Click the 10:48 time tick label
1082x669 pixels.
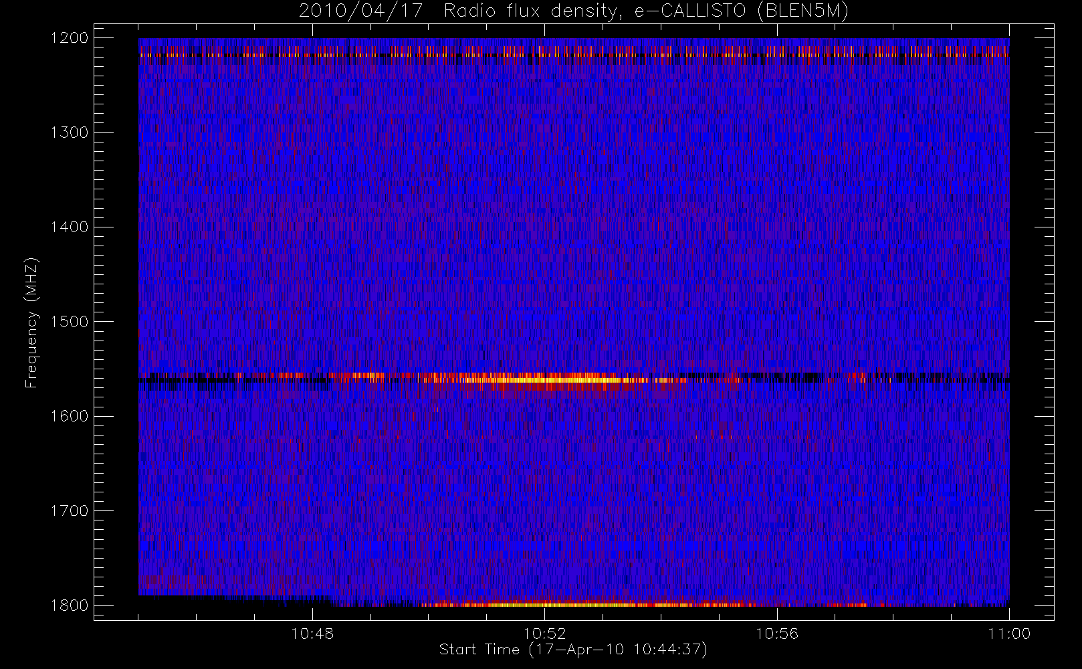pyautogui.click(x=312, y=634)
